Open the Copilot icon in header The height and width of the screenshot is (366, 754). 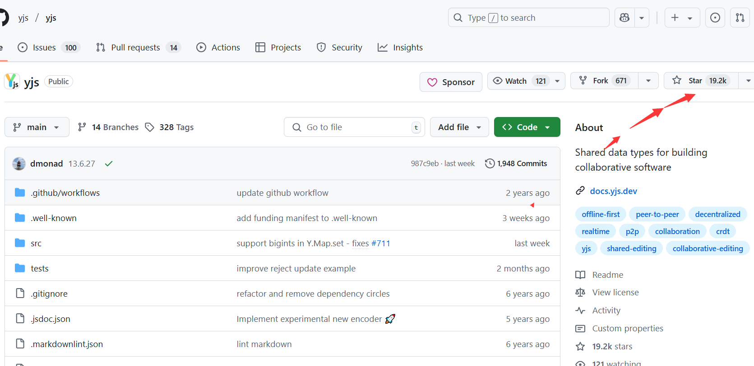[624, 18]
